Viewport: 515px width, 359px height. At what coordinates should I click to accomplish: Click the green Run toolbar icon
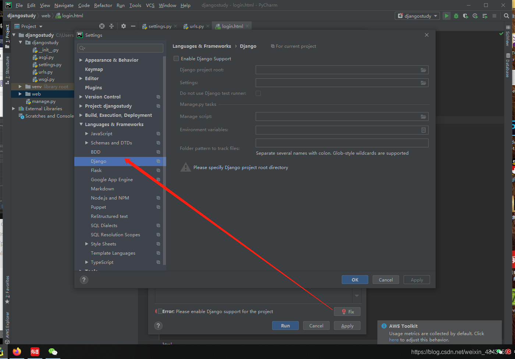click(447, 16)
